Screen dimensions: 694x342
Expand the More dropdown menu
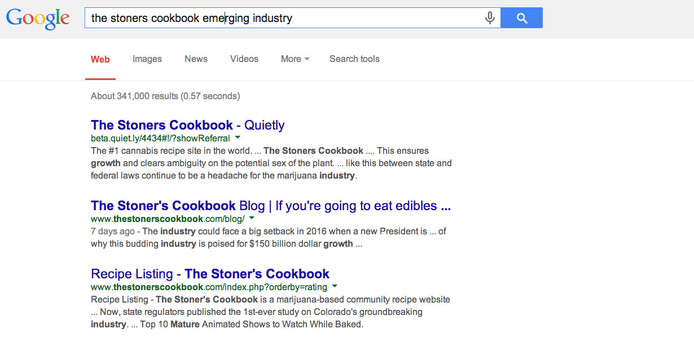295,59
